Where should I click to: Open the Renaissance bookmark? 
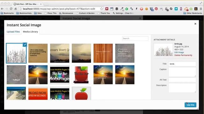(x=66, y=13)
